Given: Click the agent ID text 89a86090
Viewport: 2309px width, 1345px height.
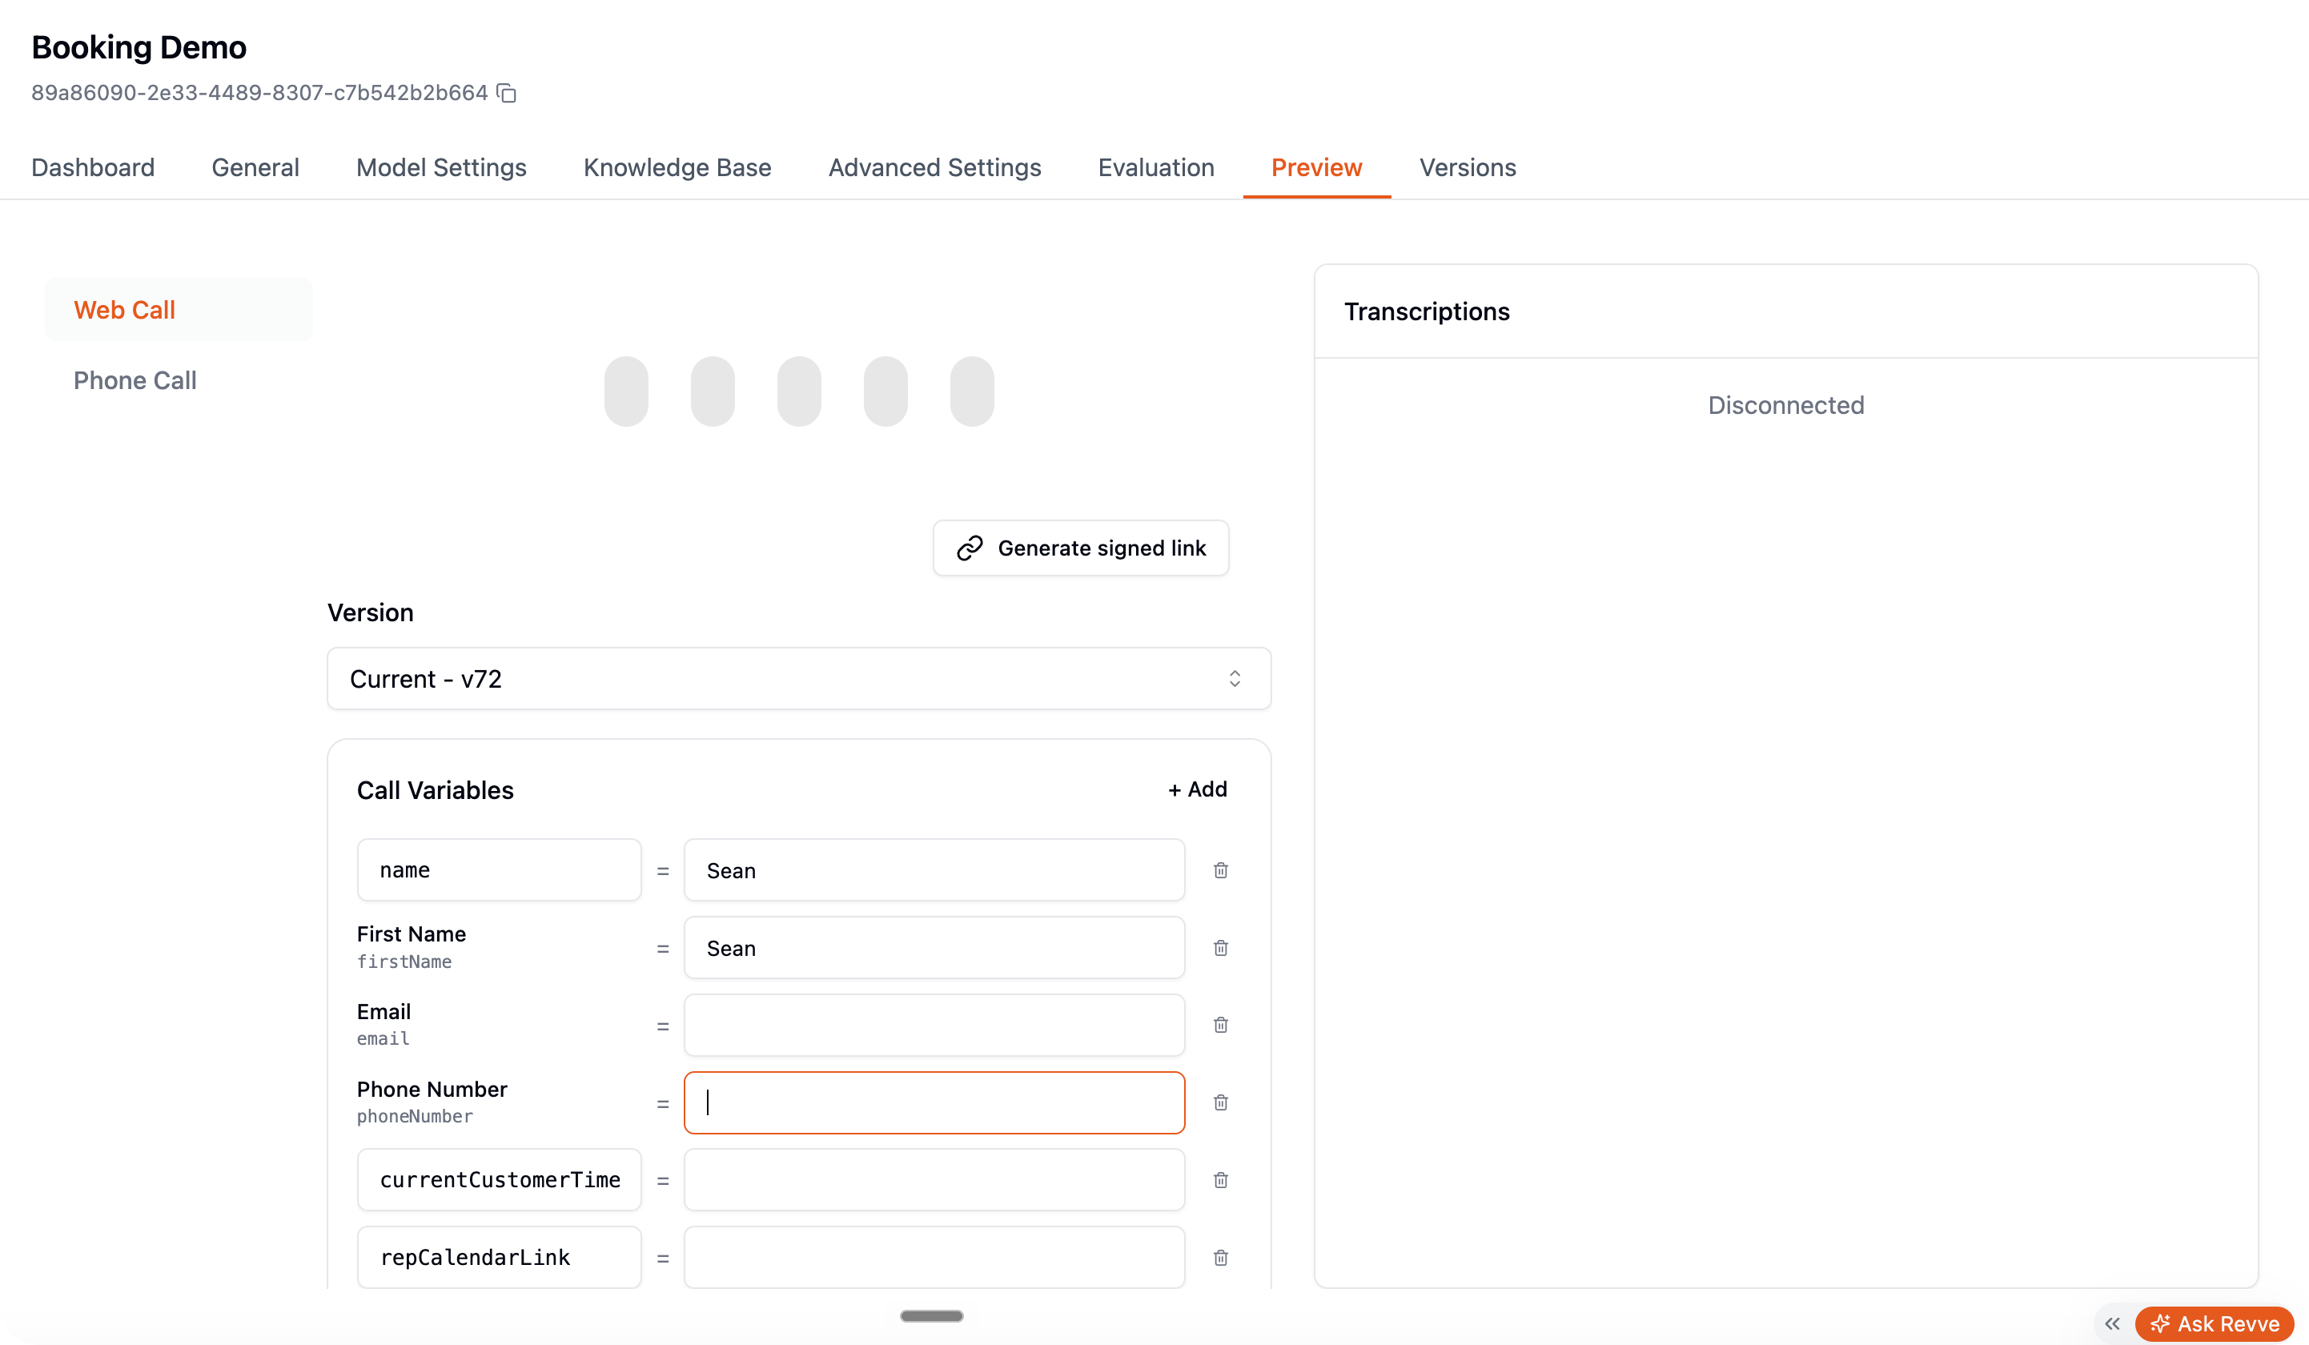Looking at the screenshot, I should tap(259, 93).
